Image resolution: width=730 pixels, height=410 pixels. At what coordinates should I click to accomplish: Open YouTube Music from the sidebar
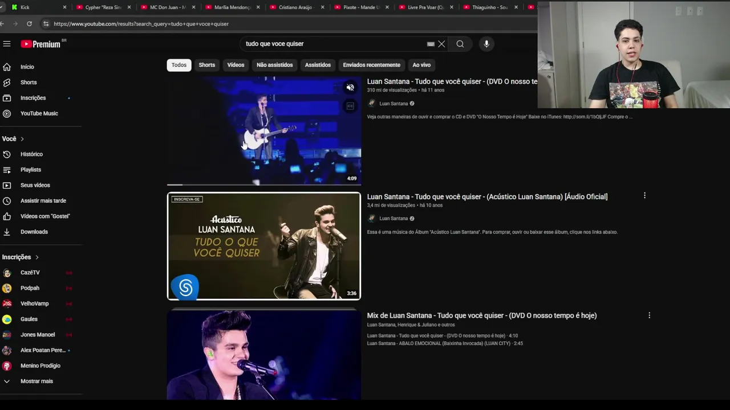click(40, 113)
